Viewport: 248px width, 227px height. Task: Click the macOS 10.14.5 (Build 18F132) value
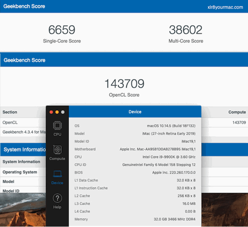pos(171,126)
